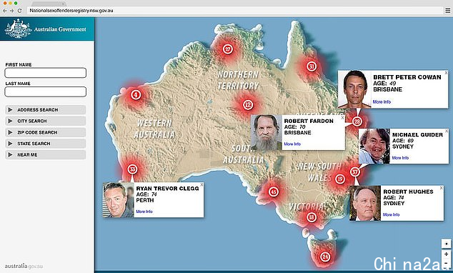Screen dimensions: 453x273
Task: Focus the First Name input field
Action: point(45,73)
